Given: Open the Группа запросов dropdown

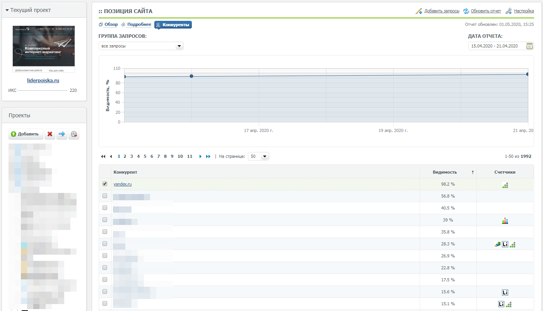Looking at the screenshot, I should 141,46.
